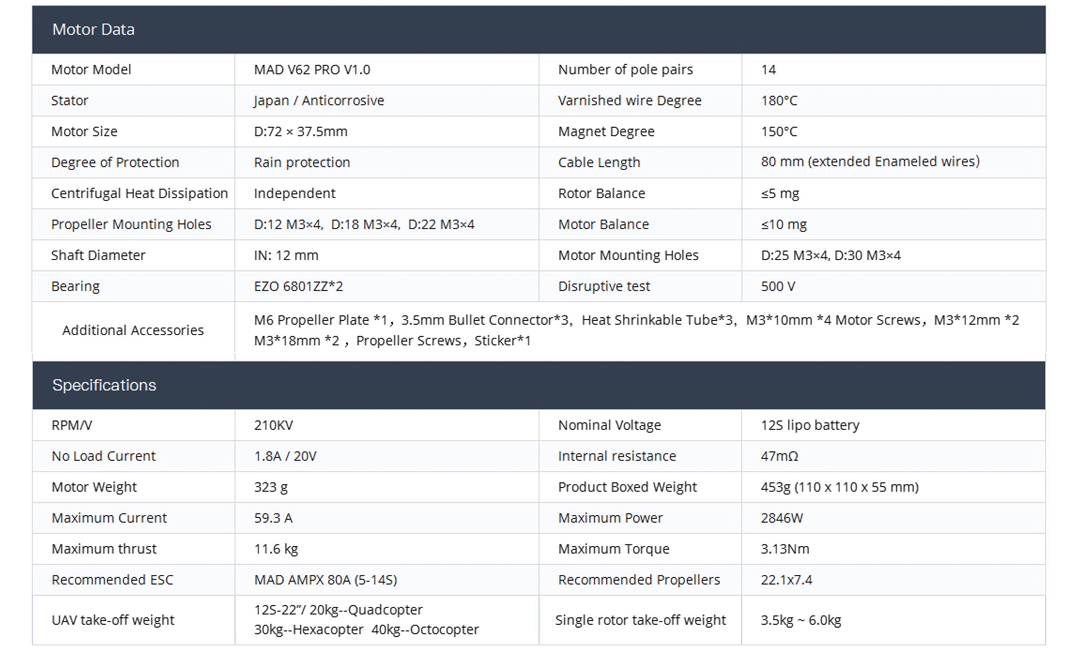Select the Rain protection cell
The height and width of the screenshot is (654, 1079).
(302, 162)
